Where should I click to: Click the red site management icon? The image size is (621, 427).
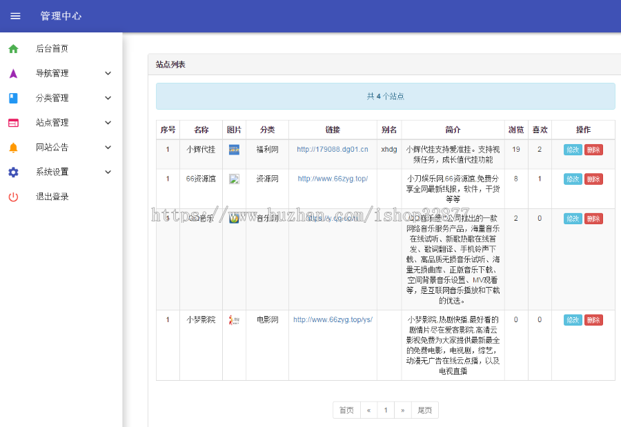(14, 123)
